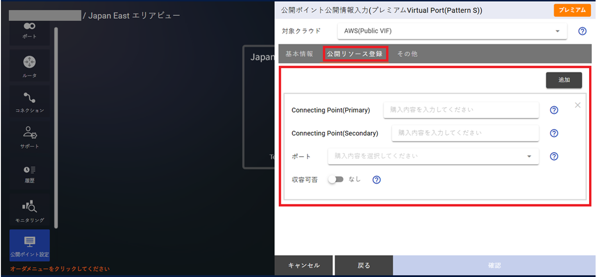
Task: Open the ポート selection dropdown
Action: 433,156
